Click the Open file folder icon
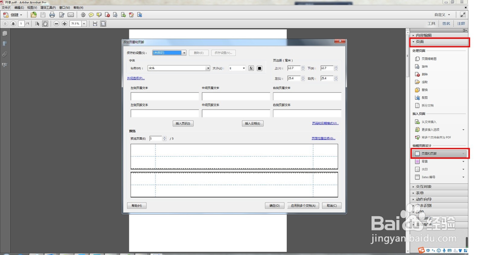The width and height of the screenshot is (483, 255). pos(34,15)
